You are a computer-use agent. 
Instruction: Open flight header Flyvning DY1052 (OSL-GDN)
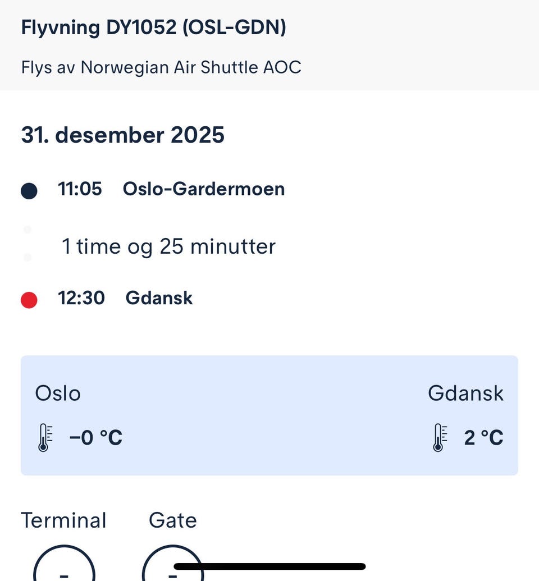[x=154, y=28]
